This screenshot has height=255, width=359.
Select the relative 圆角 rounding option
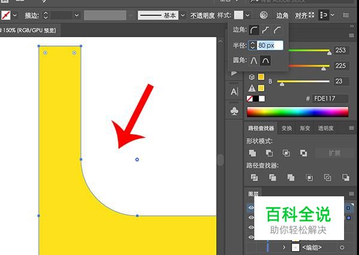click(x=265, y=60)
